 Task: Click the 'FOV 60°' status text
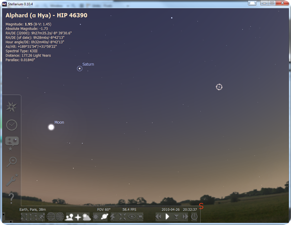(x=104, y=210)
